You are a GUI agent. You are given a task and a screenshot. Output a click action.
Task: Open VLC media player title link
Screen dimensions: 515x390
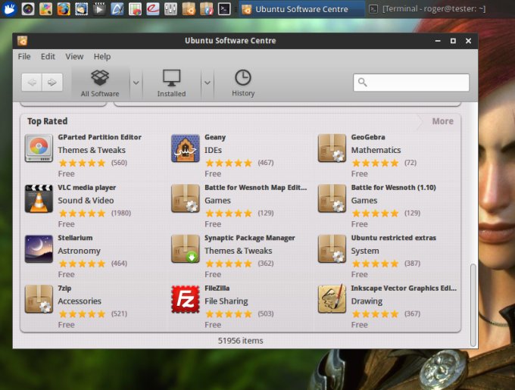[x=86, y=188]
